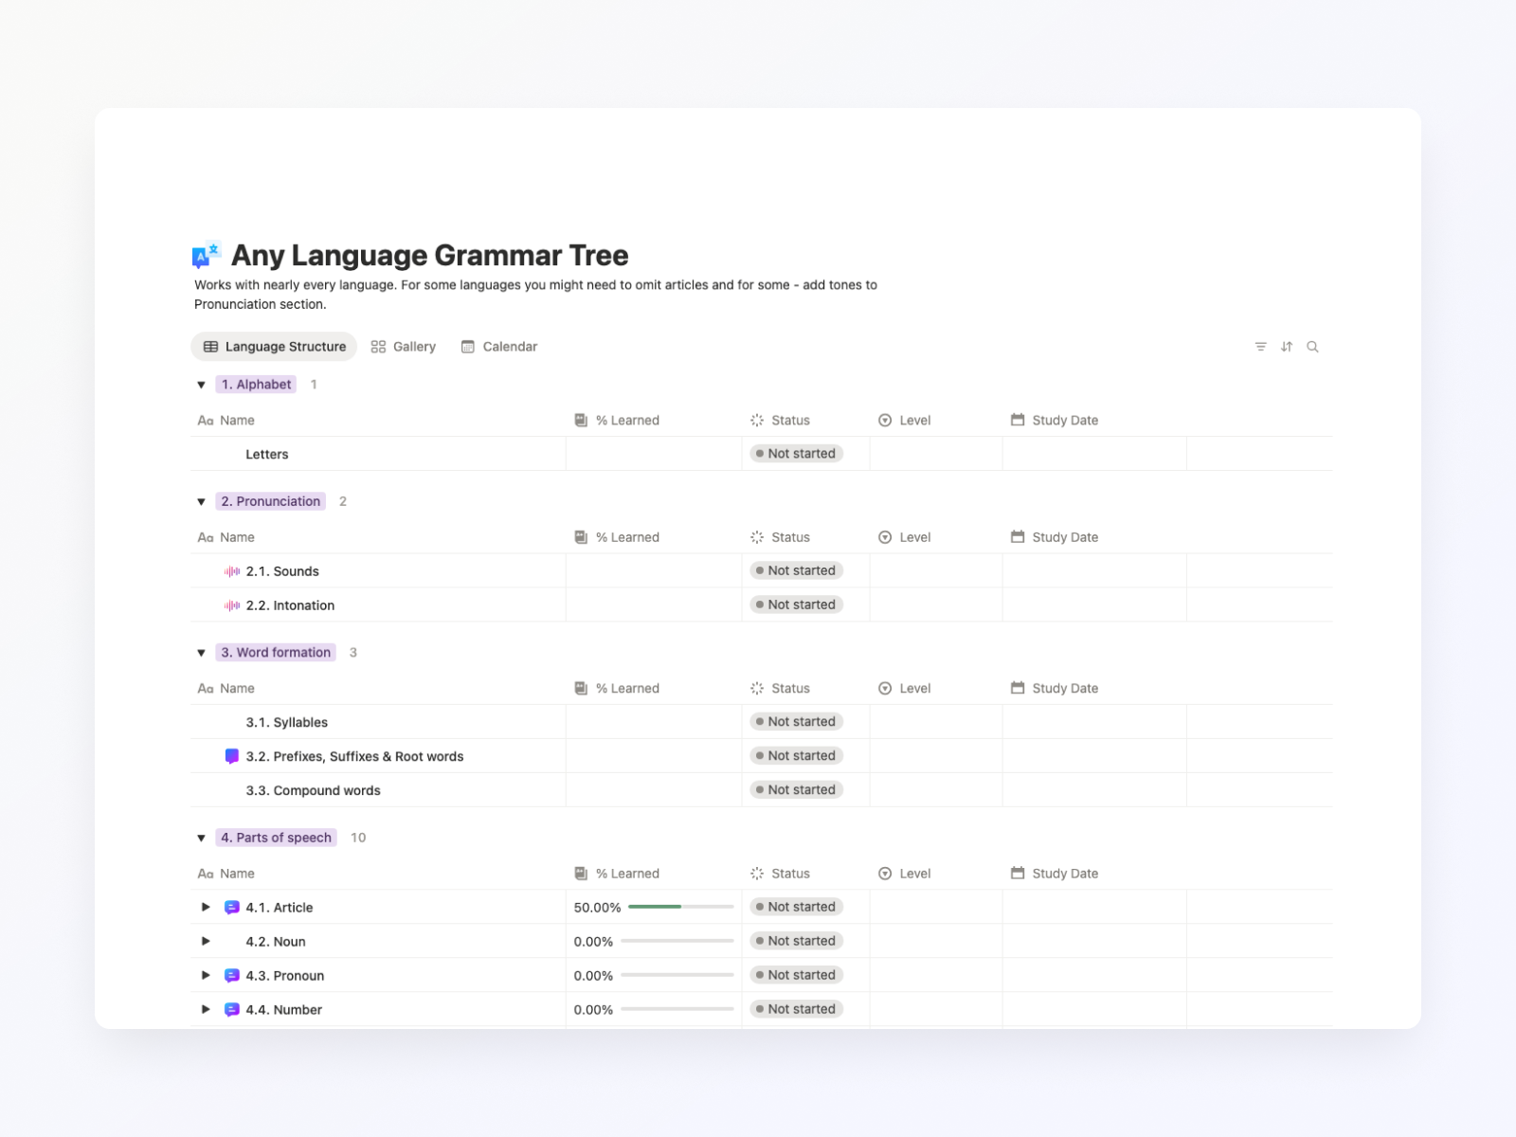Click Not started status of 2.2. Intonation
Viewport: 1516px width, 1137px height.
797,605
